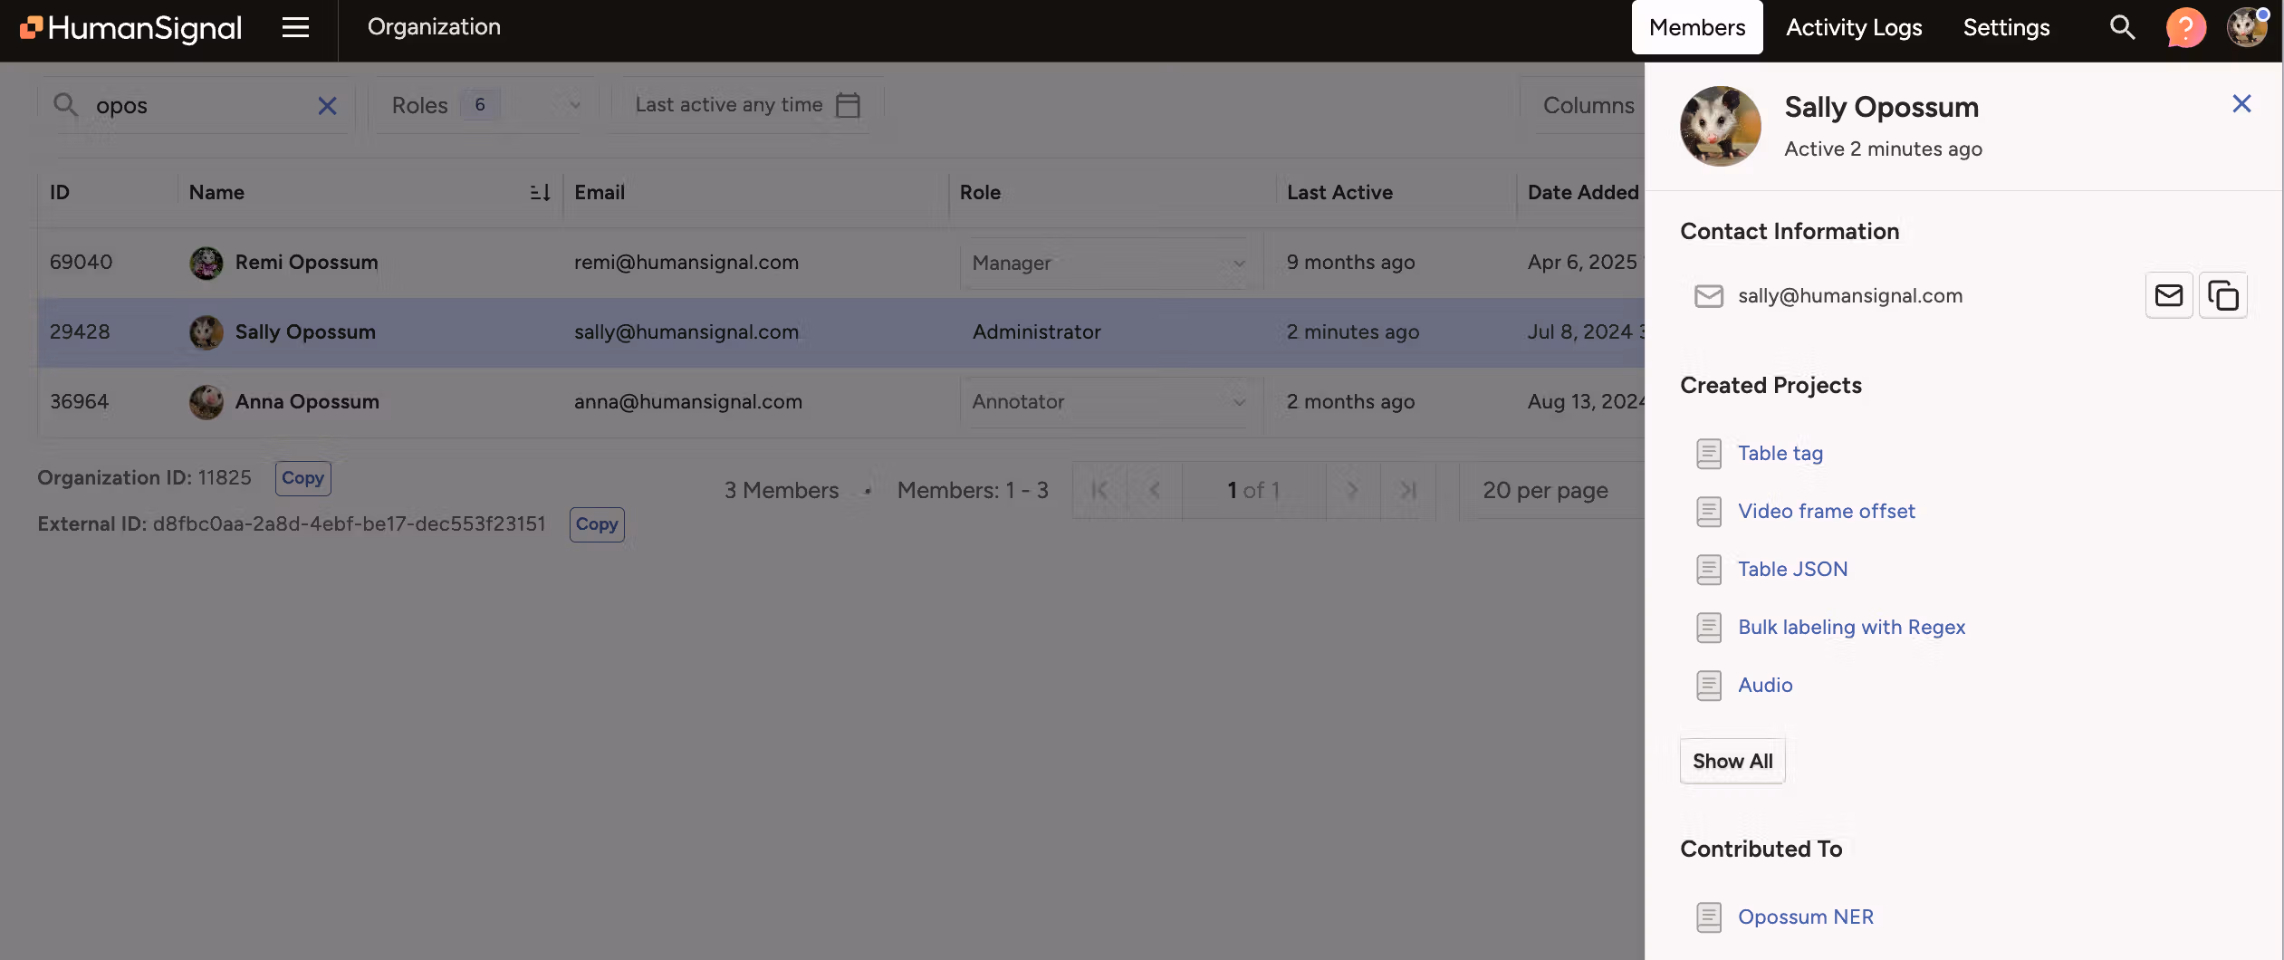The height and width of the screenshot is (960, 2284).
Task: Open the Opossum NER project link
Action: (1805, 917)
